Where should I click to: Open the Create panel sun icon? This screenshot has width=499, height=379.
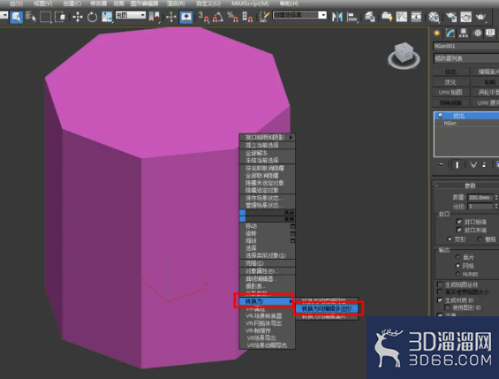(x=437, y=33)
